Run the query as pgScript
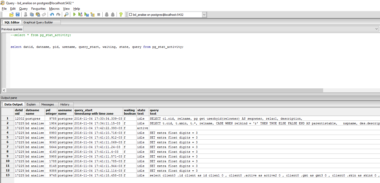The image size is (380, 183). pos(81,14)
